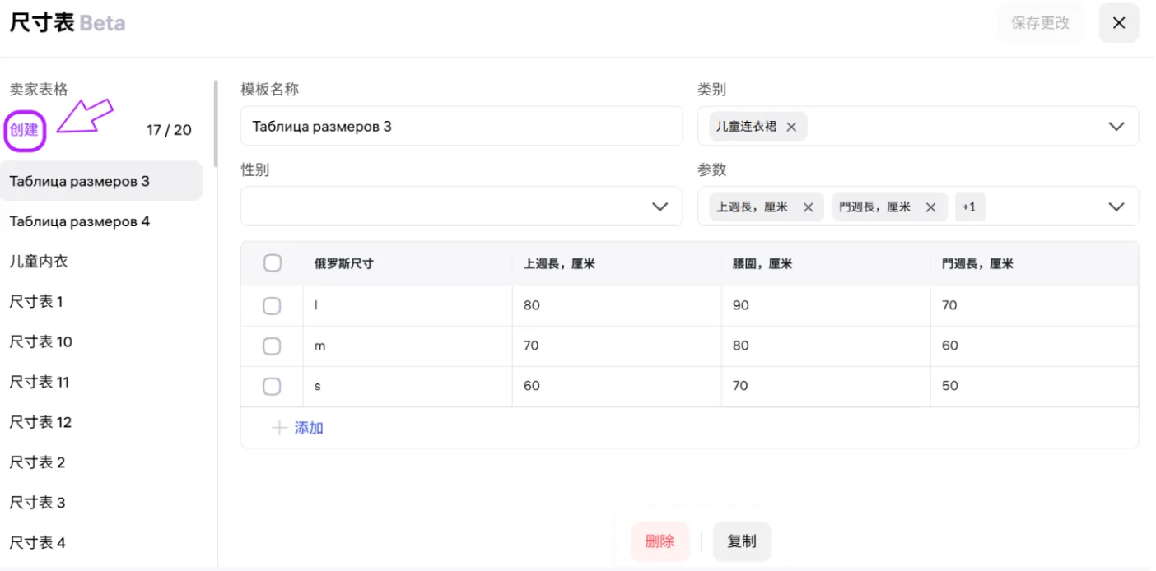Expand the 类别 dropdown arrow
This screenshot has width=1156, height=571.
(x=1116, y=127)
